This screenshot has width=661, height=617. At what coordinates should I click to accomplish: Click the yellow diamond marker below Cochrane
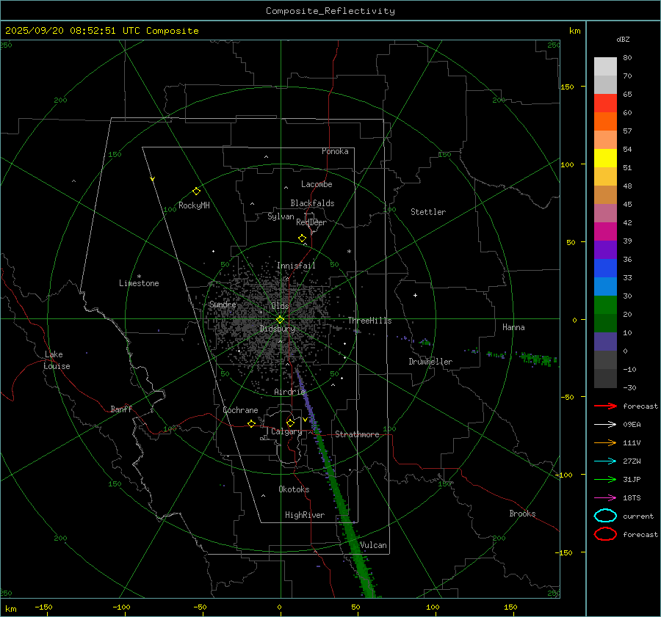[x=251, y=423]
